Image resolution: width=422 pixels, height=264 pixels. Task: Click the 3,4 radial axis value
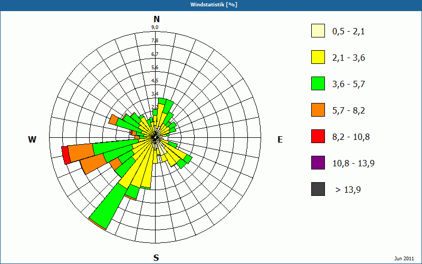pyautogui.click(x=155, y=94)
